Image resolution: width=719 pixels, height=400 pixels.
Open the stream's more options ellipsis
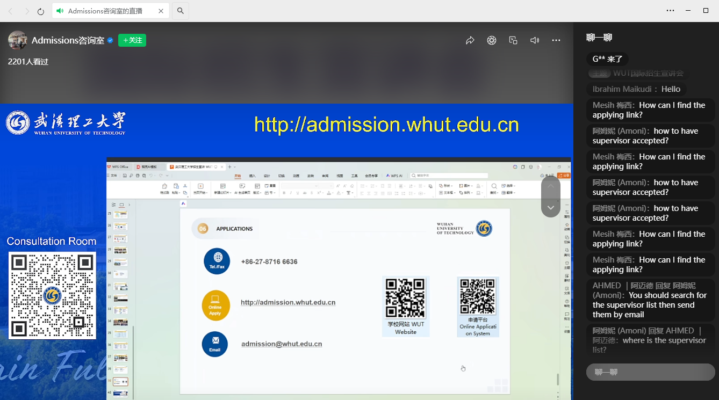coord(556,40)
